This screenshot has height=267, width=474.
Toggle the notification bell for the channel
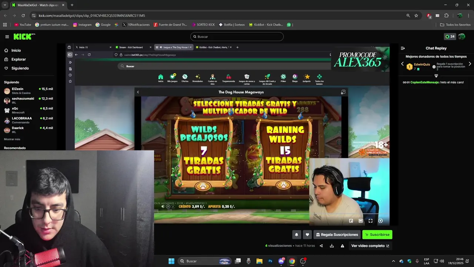click(x=296, y=235)
